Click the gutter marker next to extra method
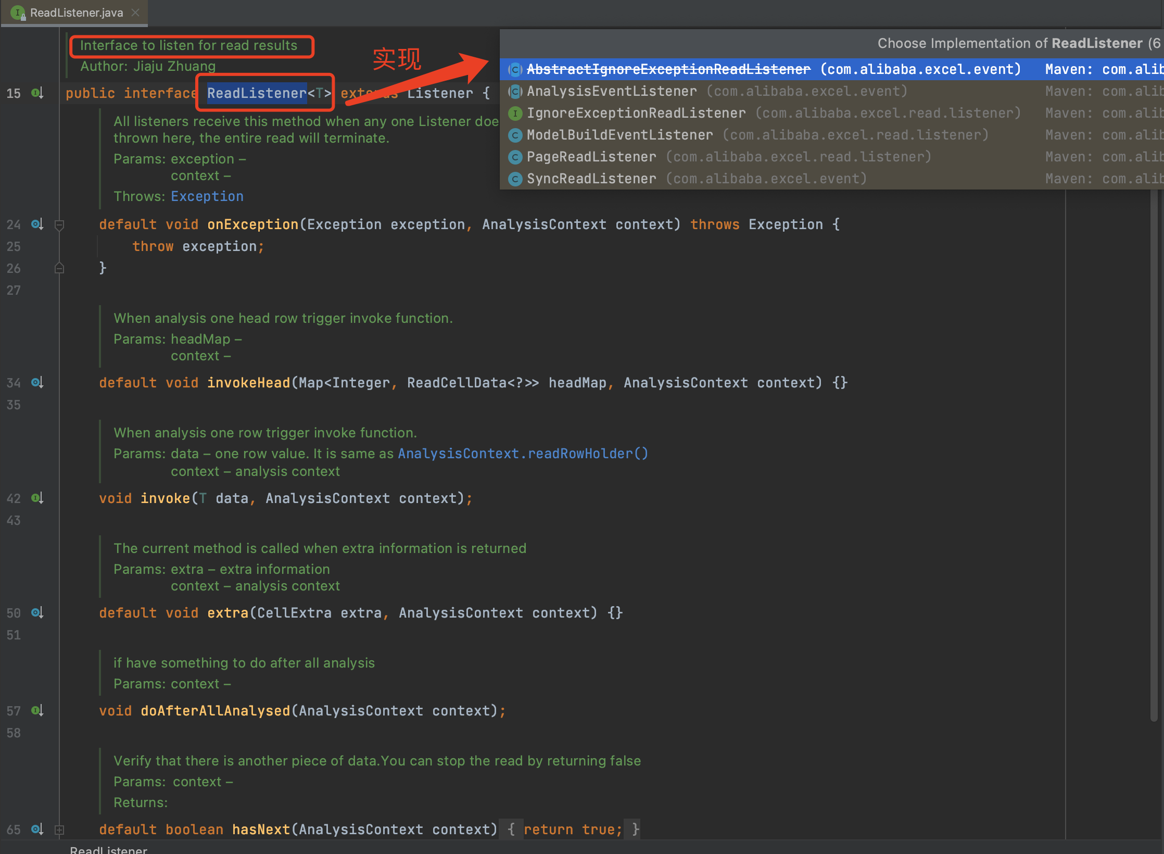Screen dimensions: 1164x854 click(37, 613)
